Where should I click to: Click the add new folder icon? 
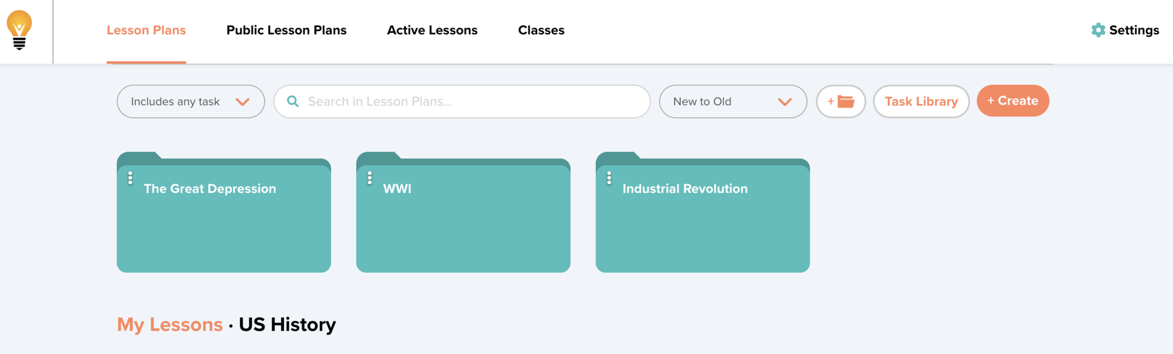pyautogui.click(x=841, y=102)
